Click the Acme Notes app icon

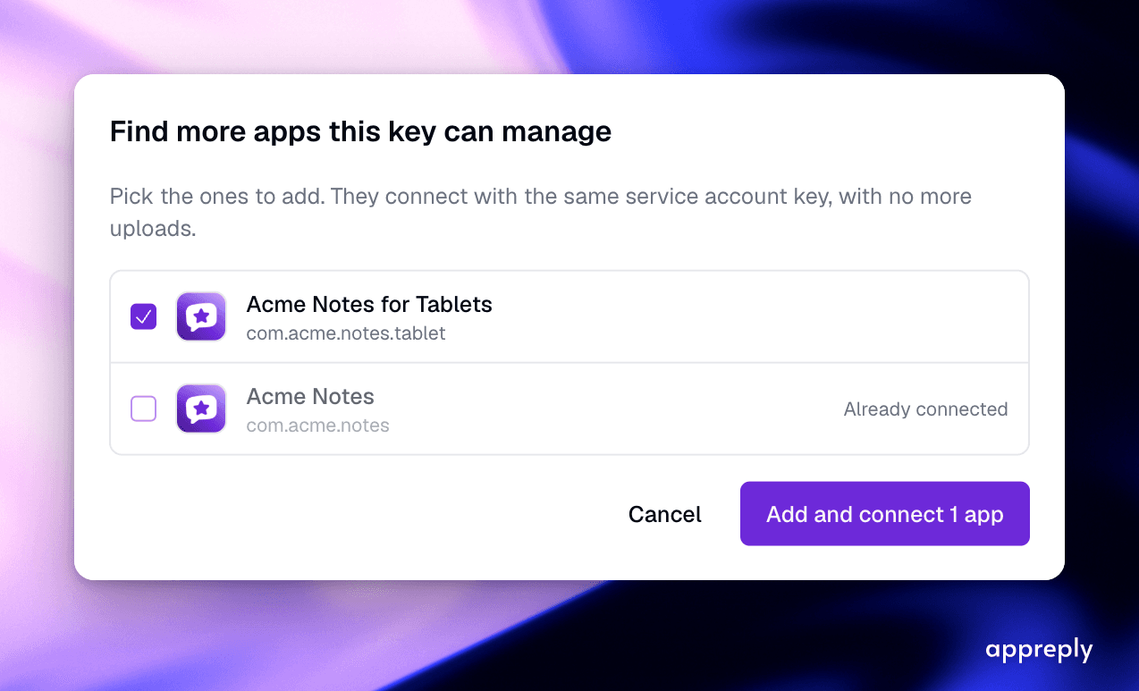(201, 409)
